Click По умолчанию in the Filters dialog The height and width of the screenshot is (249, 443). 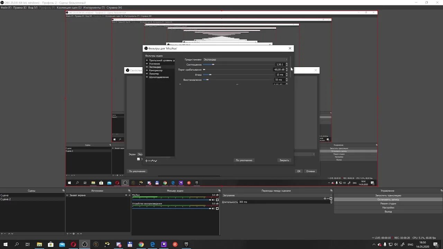(x=244, y=160)
